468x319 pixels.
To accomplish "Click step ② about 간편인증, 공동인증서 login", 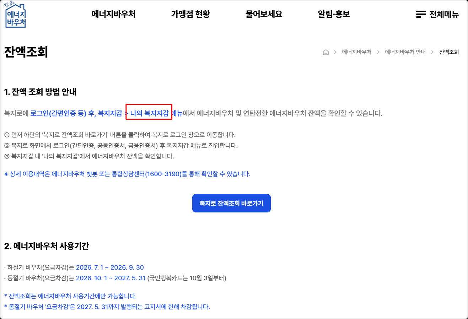I will [x=121, y=146].
